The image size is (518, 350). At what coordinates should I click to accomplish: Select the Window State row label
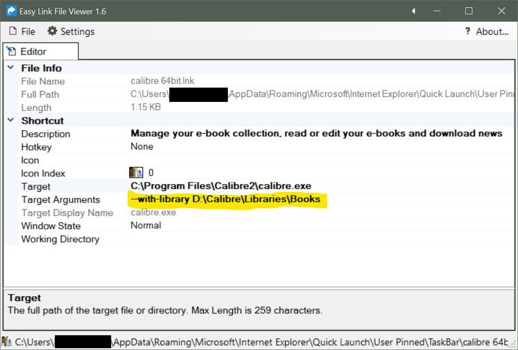51,226
